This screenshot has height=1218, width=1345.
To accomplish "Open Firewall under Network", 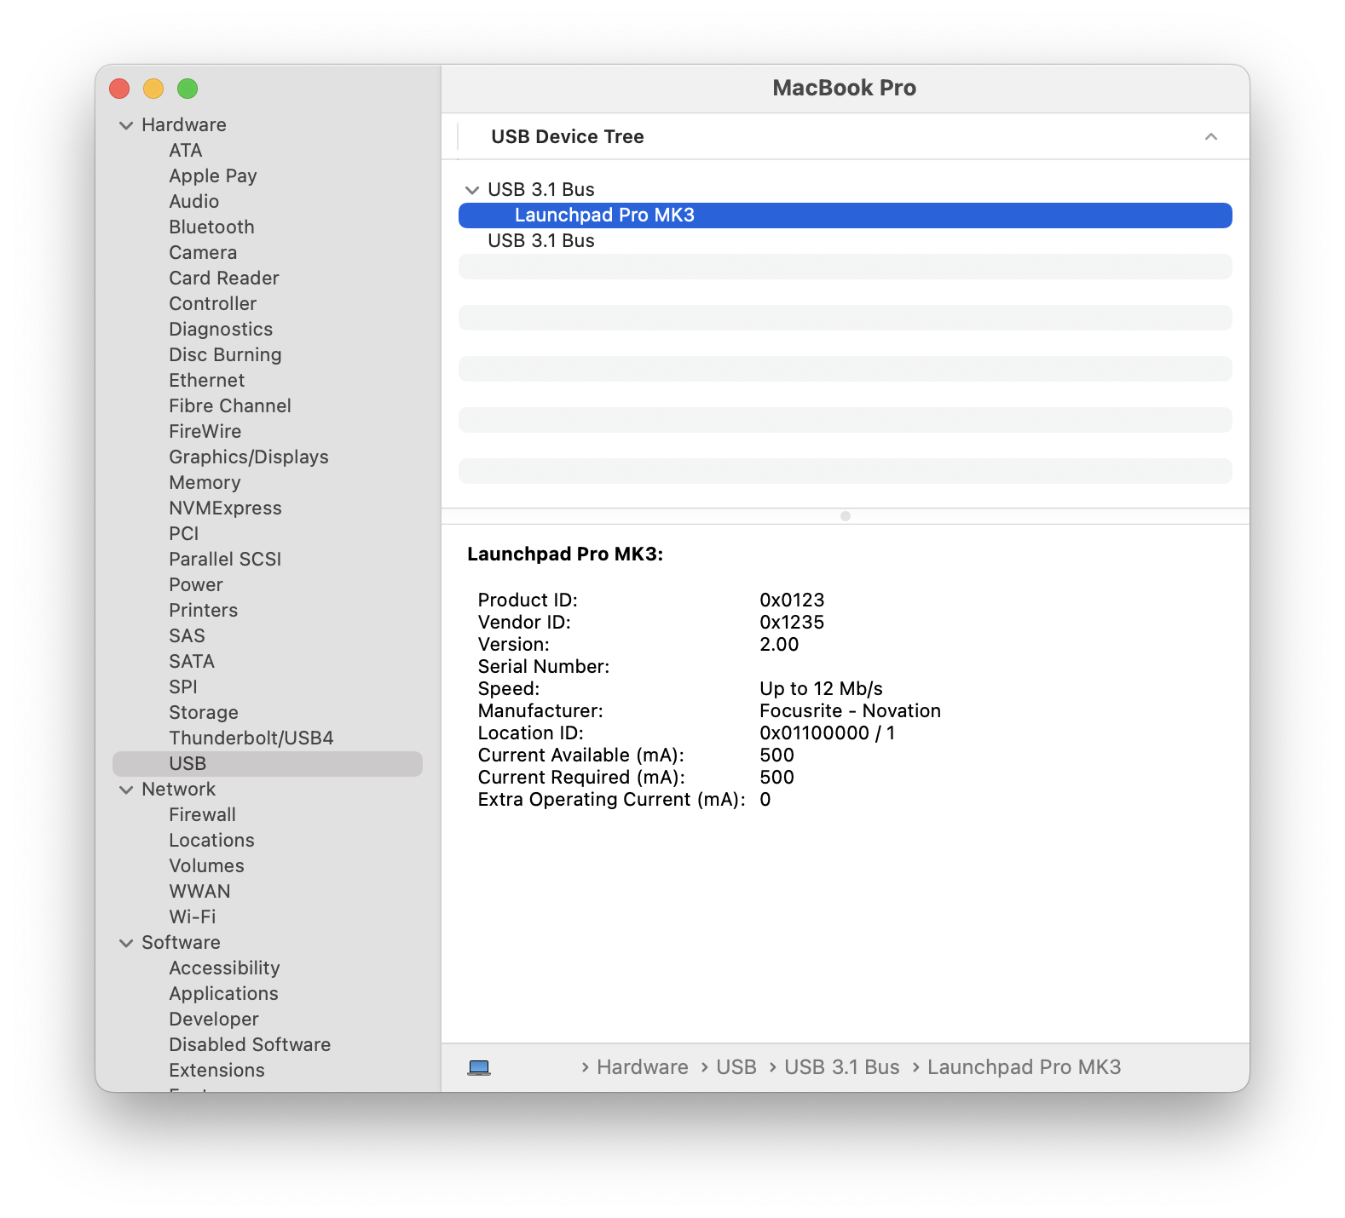I will (x=202, y=815).
